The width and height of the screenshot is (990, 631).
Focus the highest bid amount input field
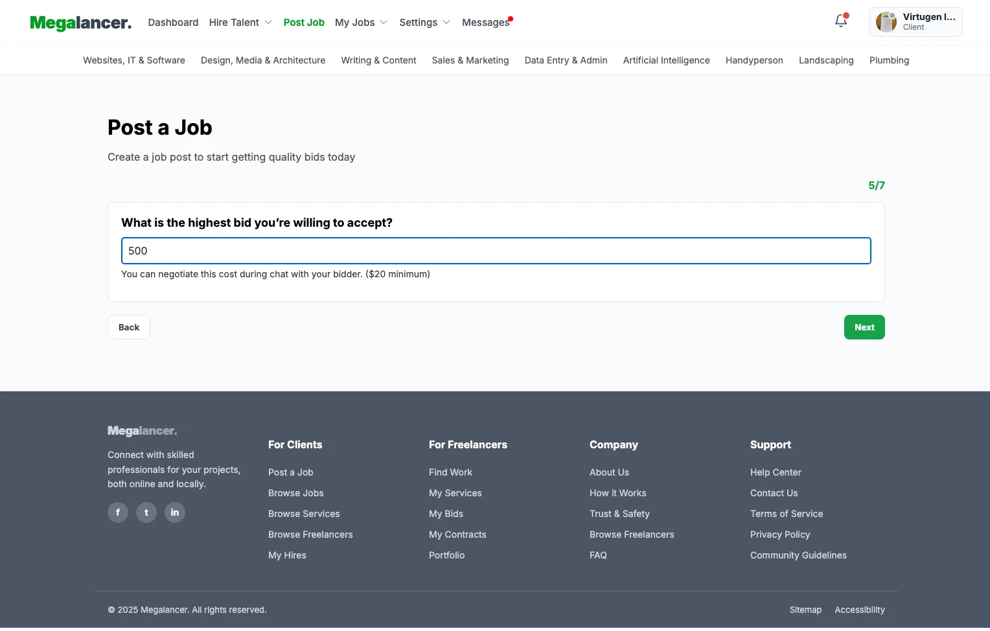496,251
